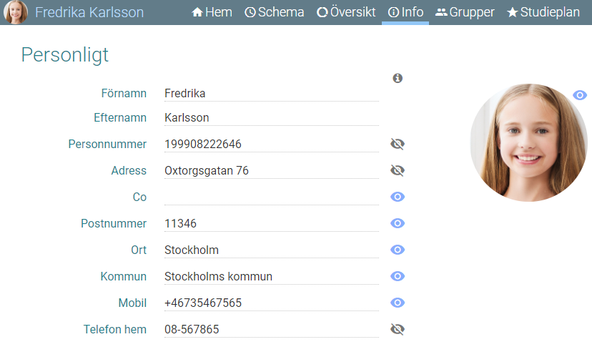Hide the Ort field visibility
592x357 pixels.
[x=398, y=250]
